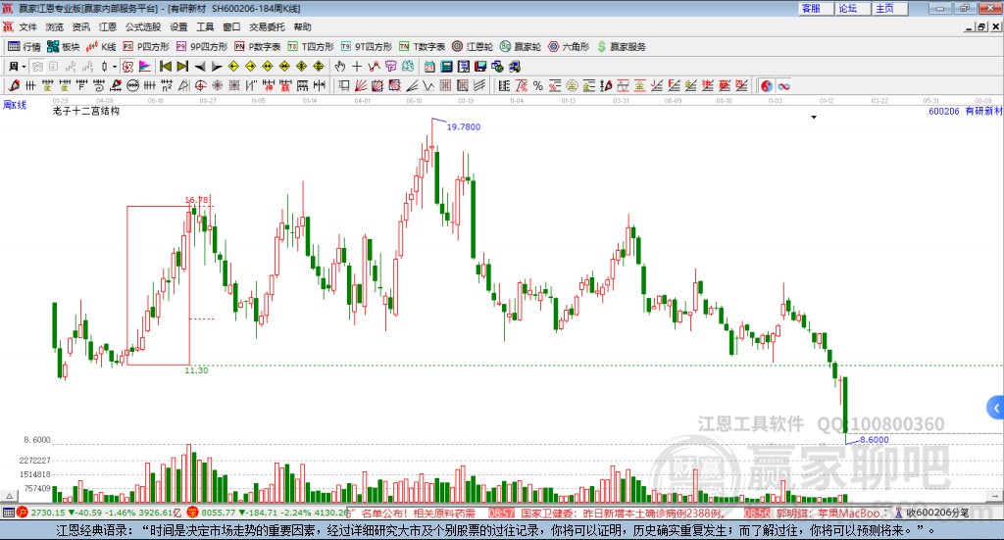Viewport: 1004px width, 540px height.
Task: Jump to first bar with skip-start arrow
Action: click(165, 67)
